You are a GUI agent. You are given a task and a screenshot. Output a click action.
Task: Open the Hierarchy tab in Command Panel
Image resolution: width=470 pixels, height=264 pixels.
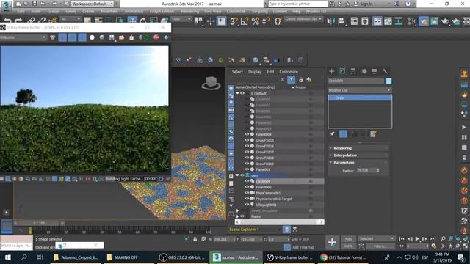352,71
